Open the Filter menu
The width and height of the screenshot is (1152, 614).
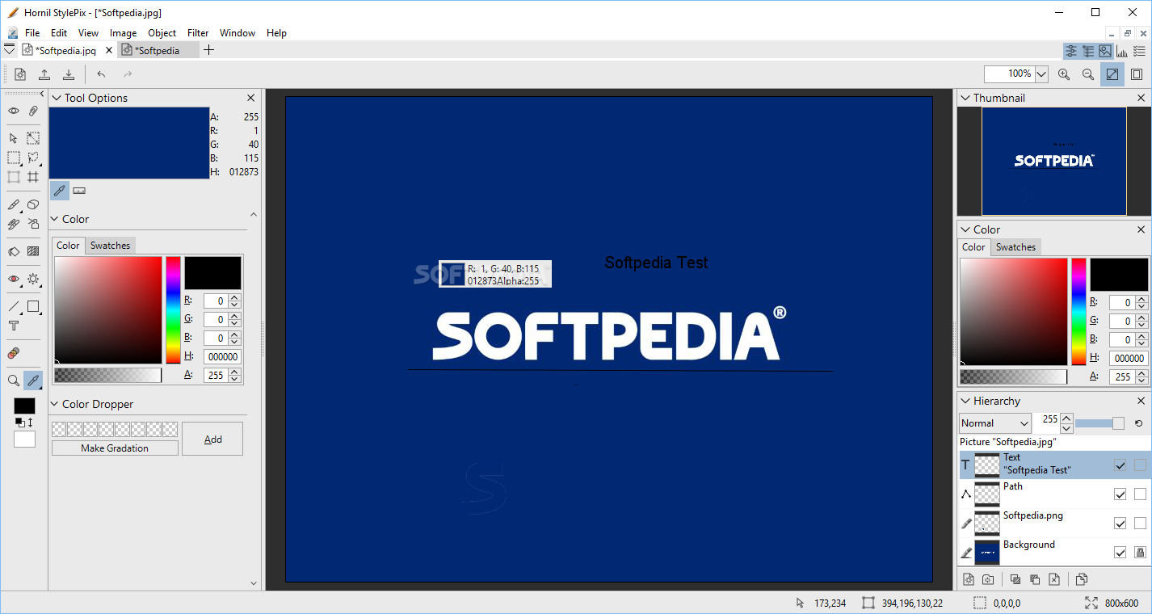[198, 33]
